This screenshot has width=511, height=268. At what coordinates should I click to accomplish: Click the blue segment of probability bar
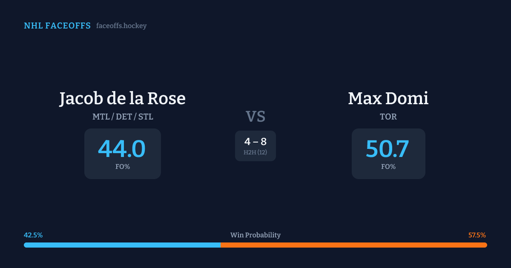click(122, 245)
